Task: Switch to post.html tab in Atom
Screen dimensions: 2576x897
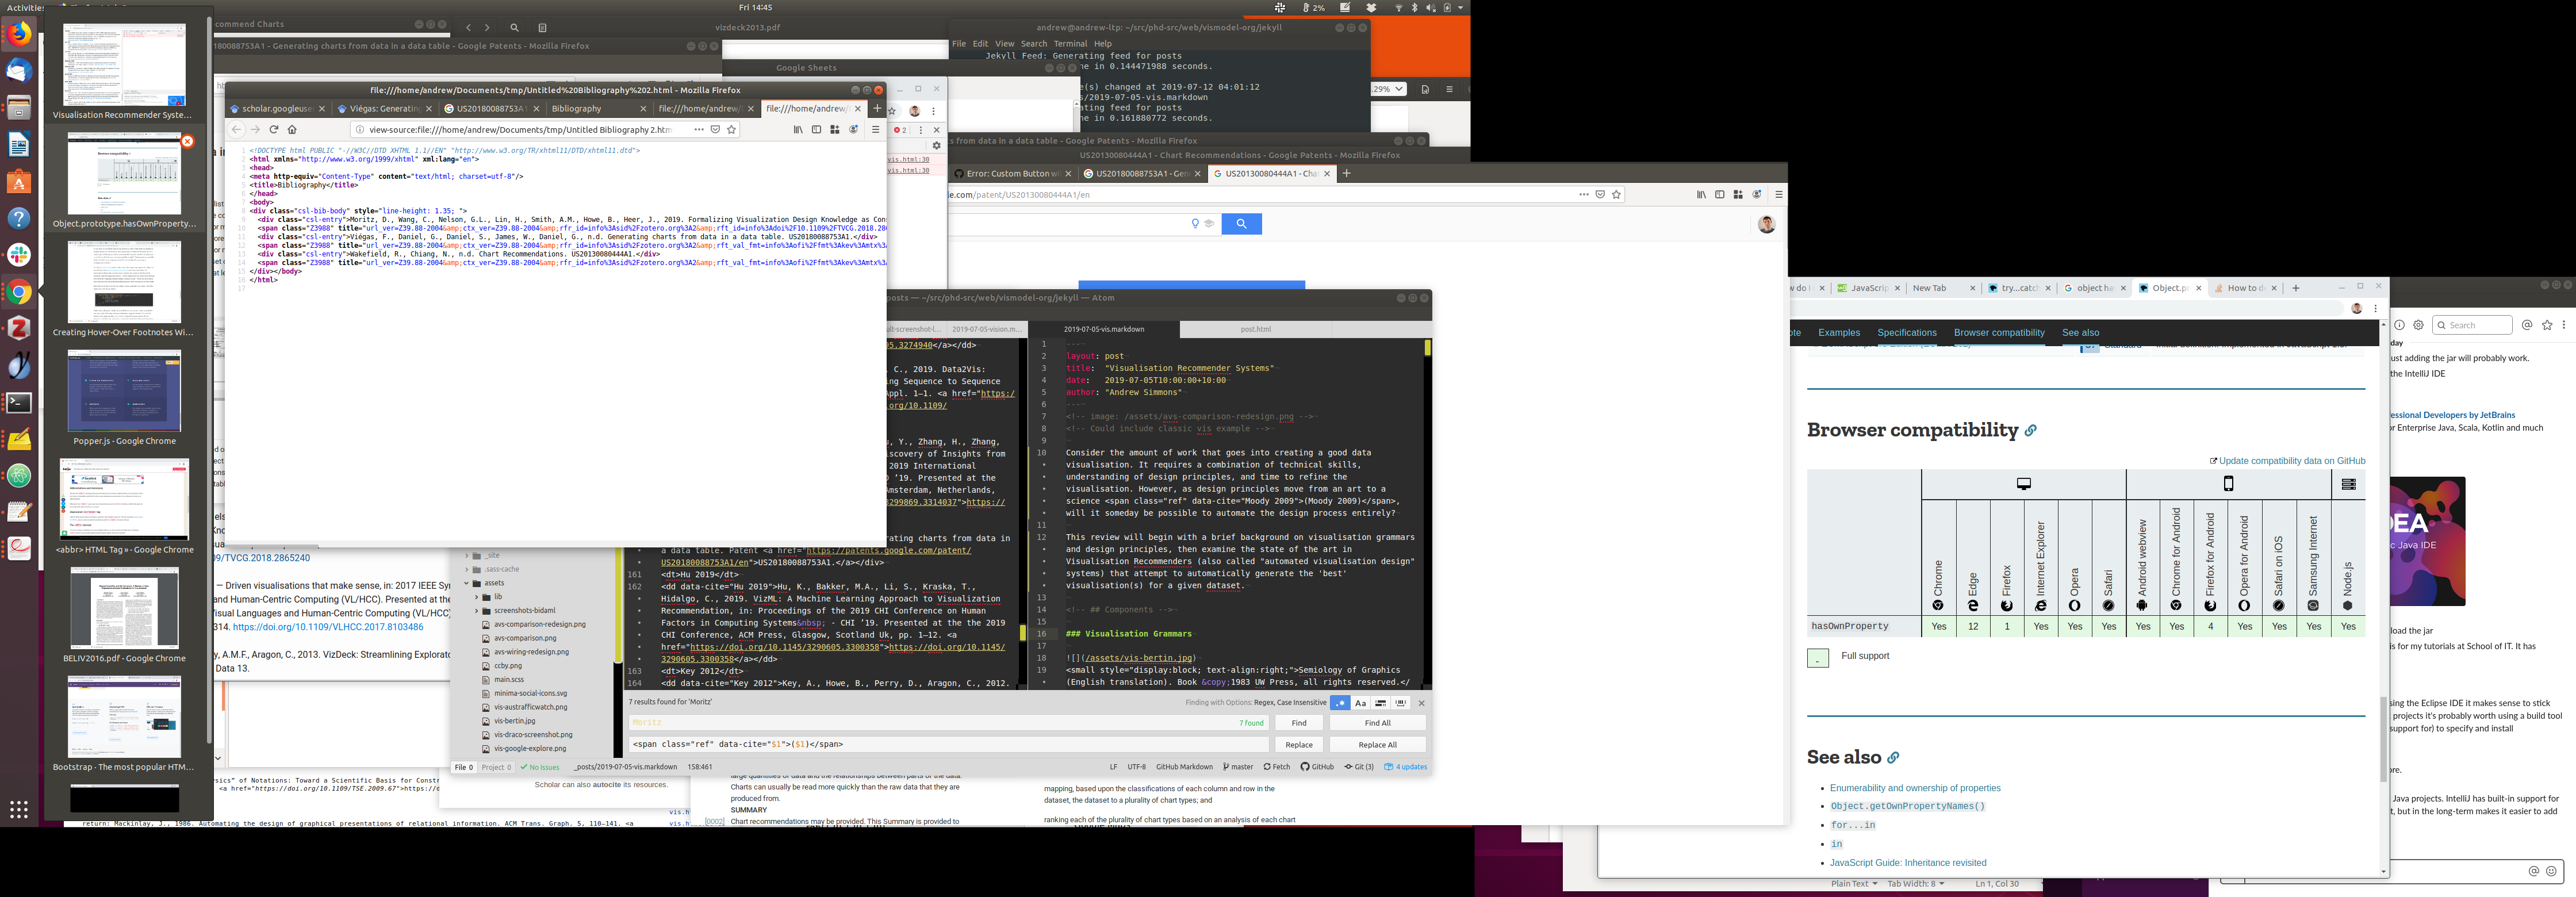Action: tap(1255, 329)
